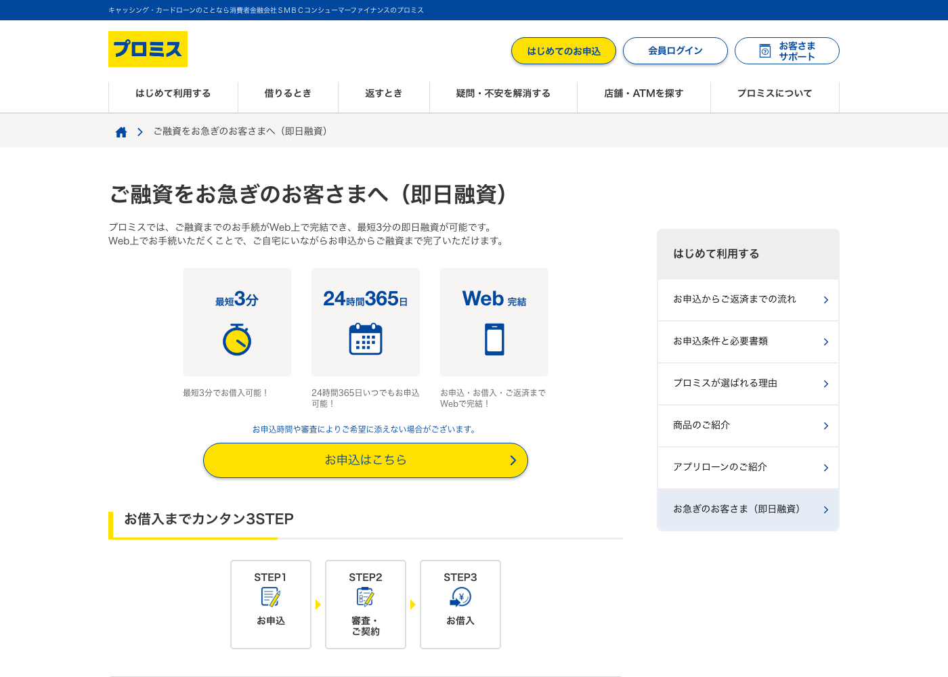The image size is (948, 677).
Task: Click chevron beside お申込からご返済までの流れ
Action: [x=825, y=300]
